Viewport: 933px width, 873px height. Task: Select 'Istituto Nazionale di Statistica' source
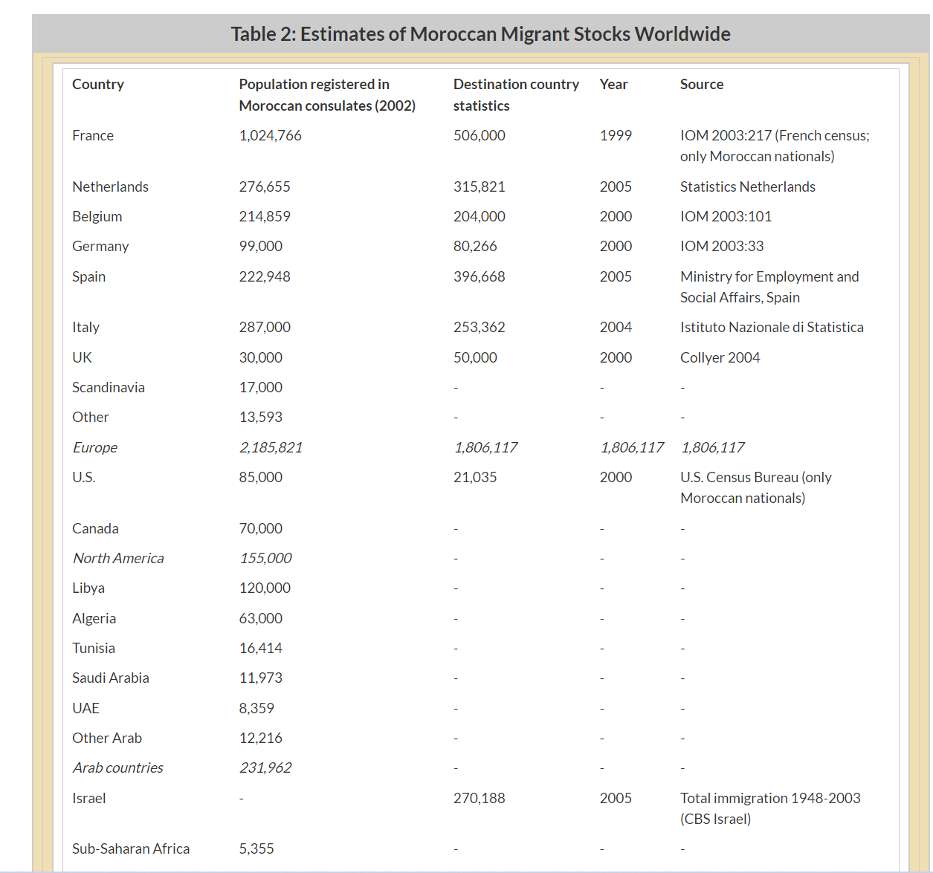pyautogui.click(x=772, y=327)
